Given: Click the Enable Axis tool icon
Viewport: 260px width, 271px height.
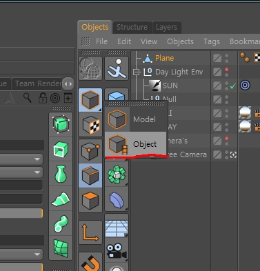Looking at the screenshot, I should (90, 232).
